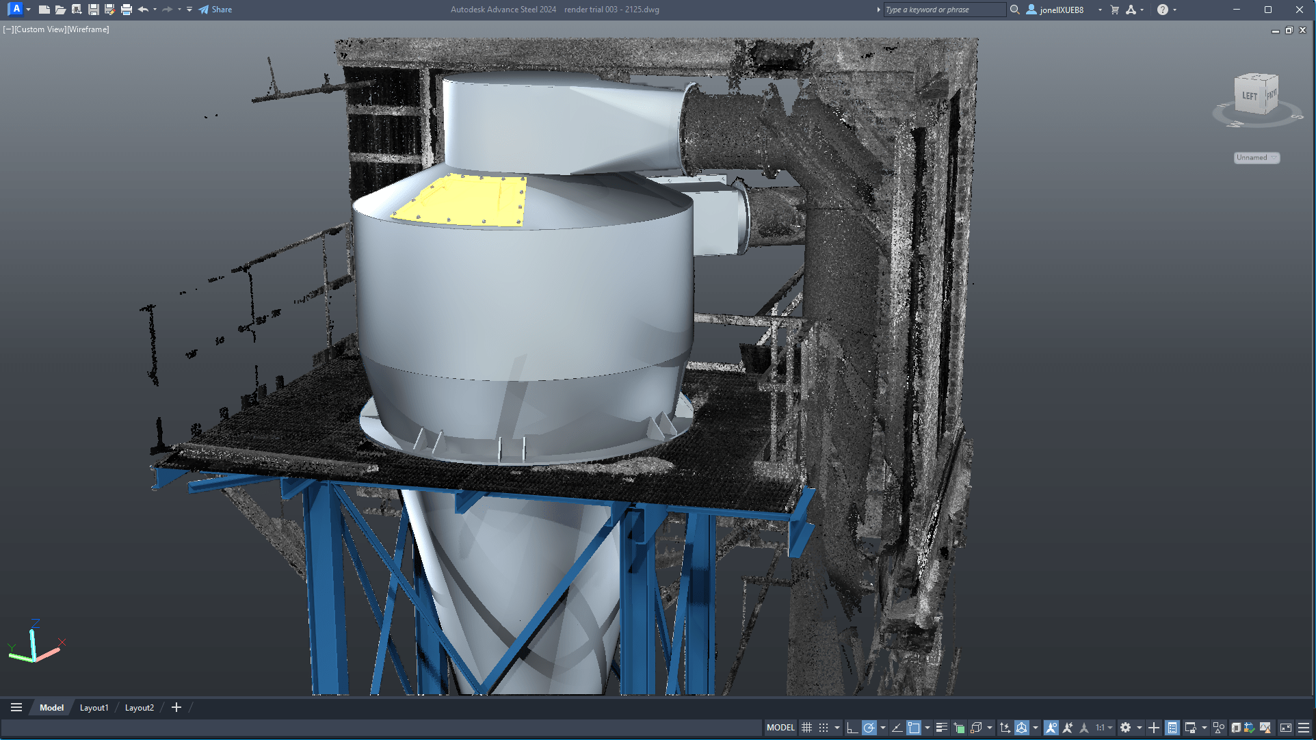Click the Save As icon
Image resolution: width=1316 pixels, height=740 pixels.
pos(109,10)
